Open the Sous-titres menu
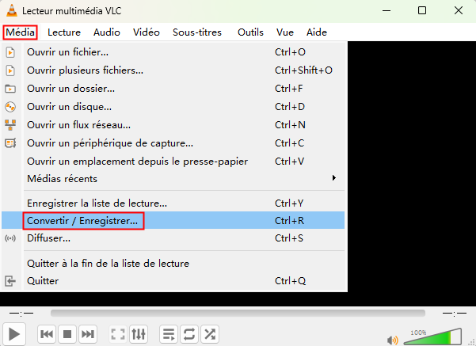This screenshot has height=346, width=476. coord(197,32)
